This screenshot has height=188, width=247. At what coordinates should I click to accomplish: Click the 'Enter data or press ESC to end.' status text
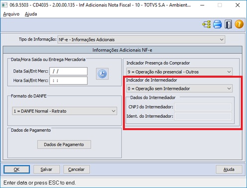[x=40, y=183]
